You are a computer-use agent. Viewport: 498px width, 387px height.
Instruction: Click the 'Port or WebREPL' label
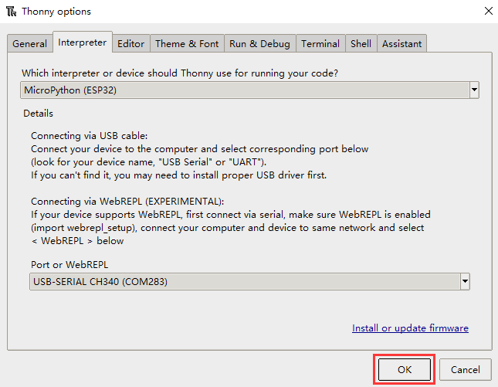[x=69, y=264]
